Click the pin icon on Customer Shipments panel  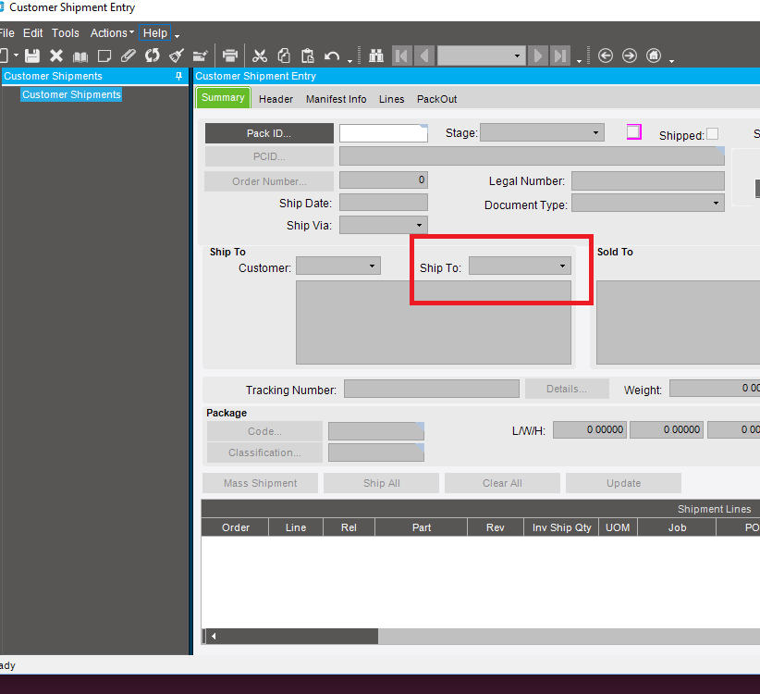point(178,76)
